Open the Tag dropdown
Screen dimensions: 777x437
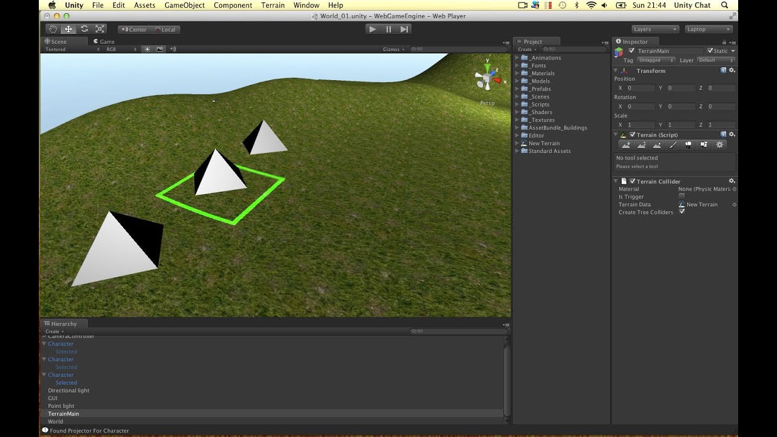tap(656, 60)
